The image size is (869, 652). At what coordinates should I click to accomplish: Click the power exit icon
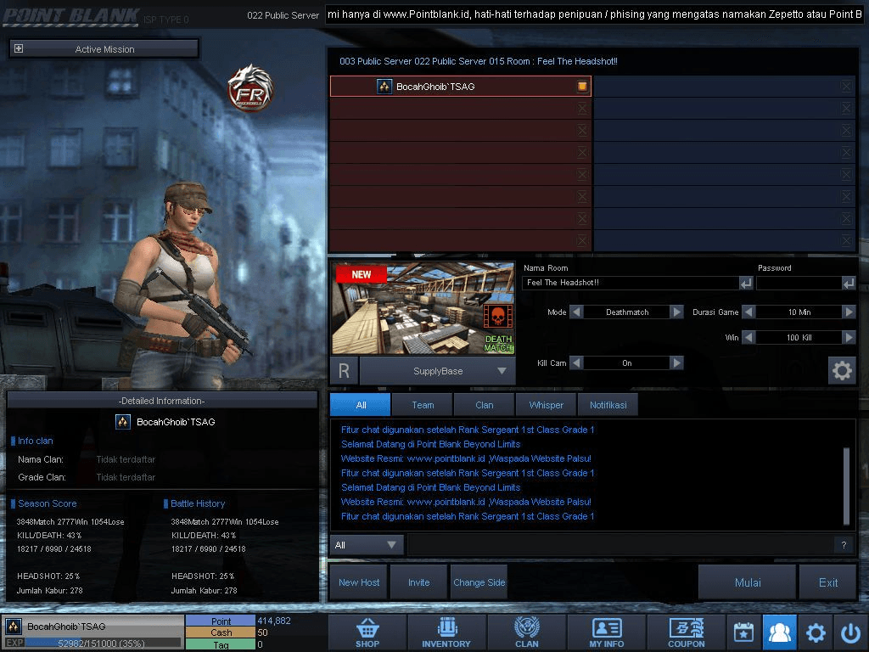pyautogui.click(x=850, y=632)
